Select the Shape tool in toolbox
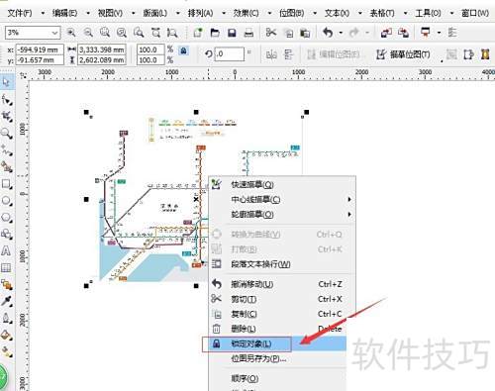This screenshot has height=391, width=495. (x=7, y=99)
